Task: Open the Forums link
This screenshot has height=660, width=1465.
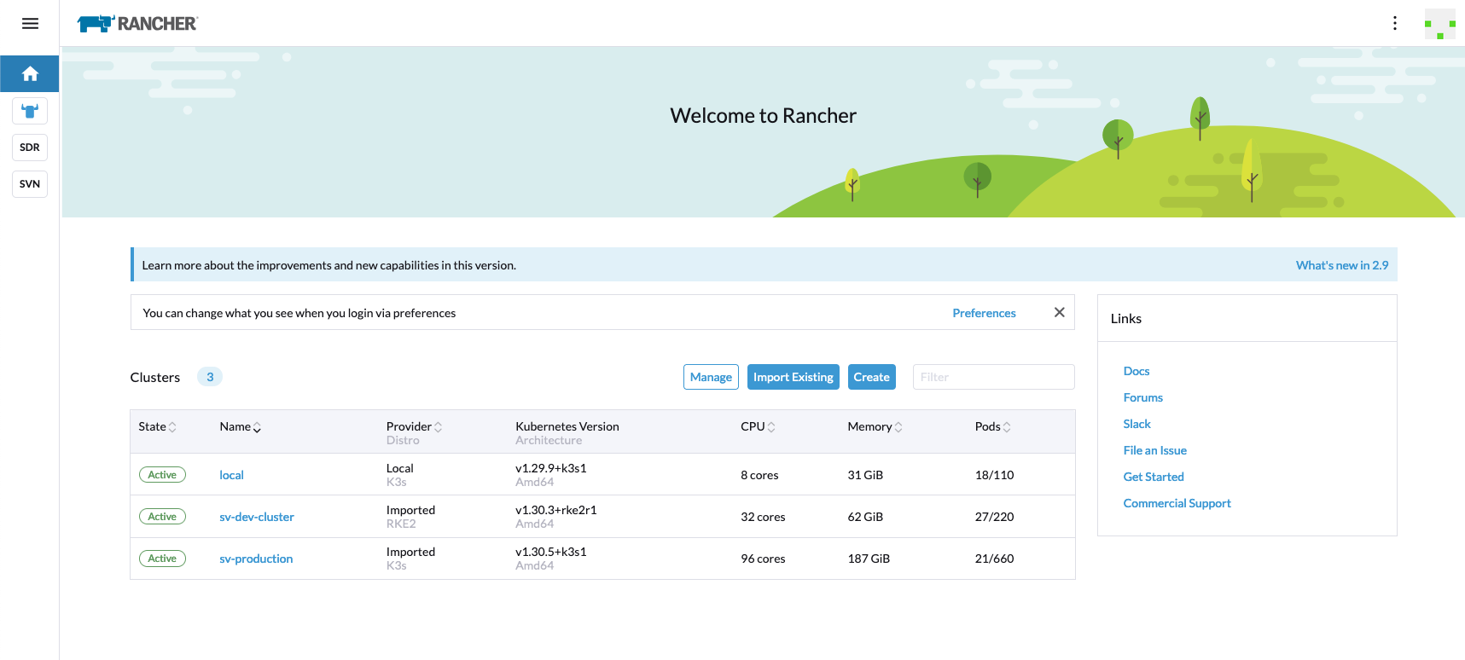Action: click(1143, 397)
